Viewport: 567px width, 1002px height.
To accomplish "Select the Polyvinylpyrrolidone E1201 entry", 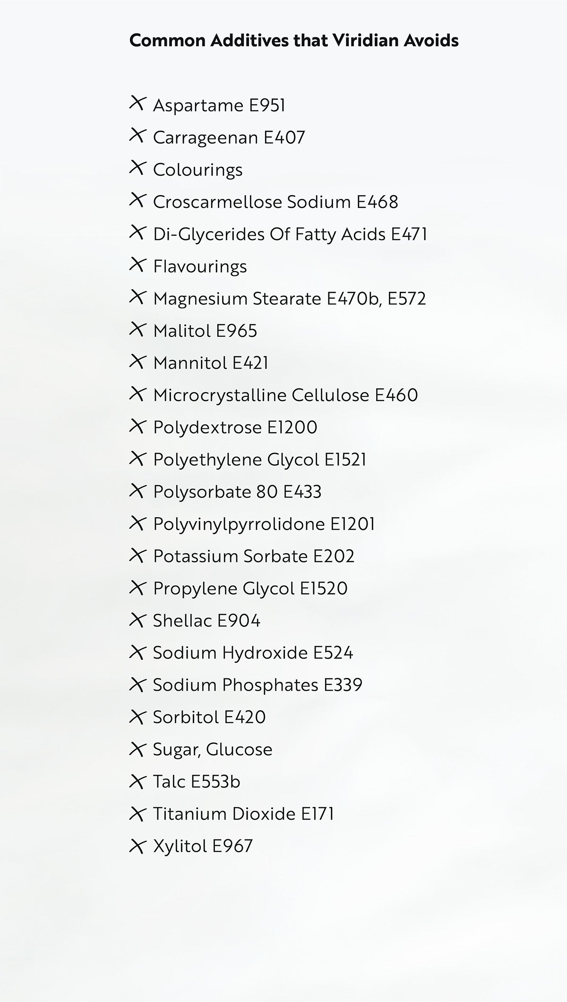I will 264,524.
